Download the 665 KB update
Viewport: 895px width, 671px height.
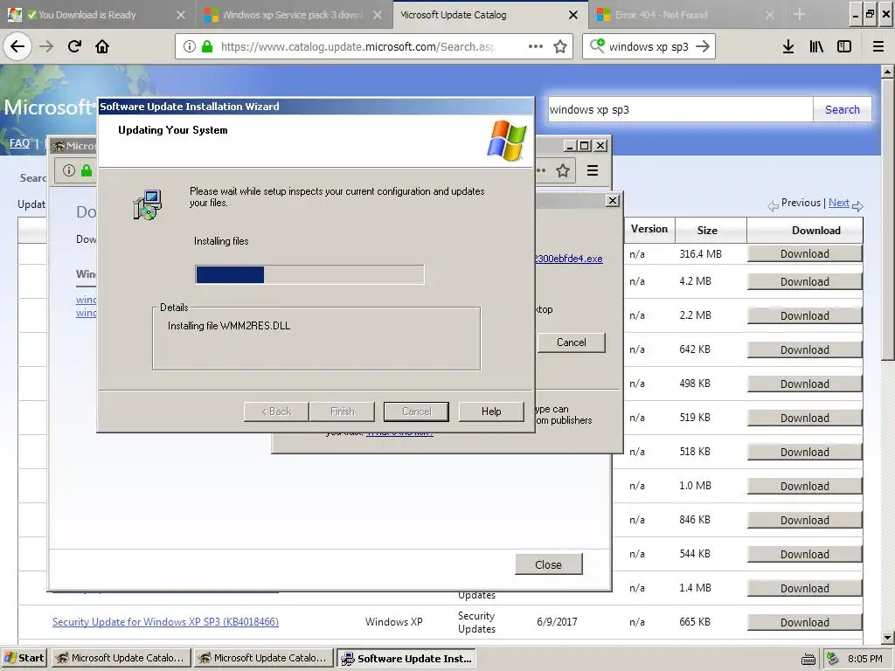pos(804,622)
